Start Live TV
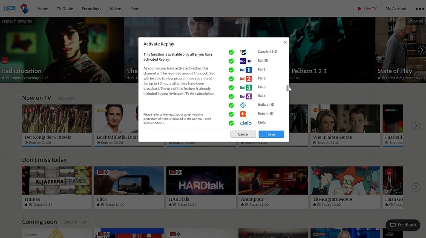The height and width of the screenshot is (238, 426). click(x=367, y=8)
